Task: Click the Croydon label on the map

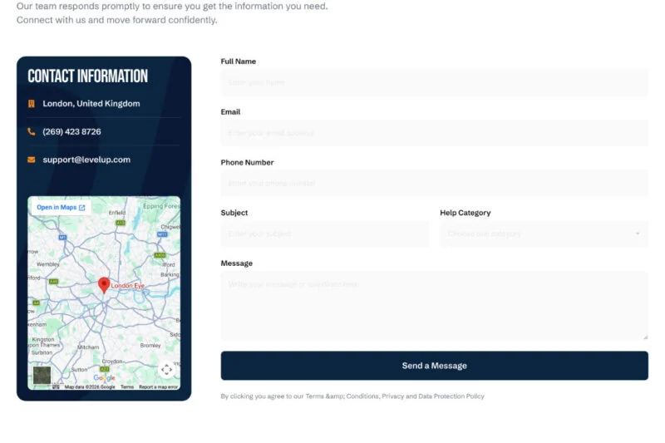Action: [112, 362]
